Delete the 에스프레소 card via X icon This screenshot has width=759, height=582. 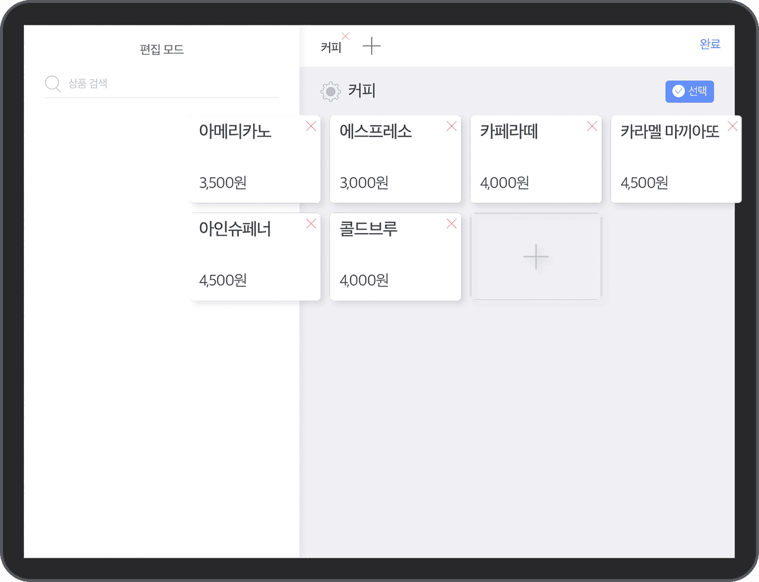[x=451, y=126]
